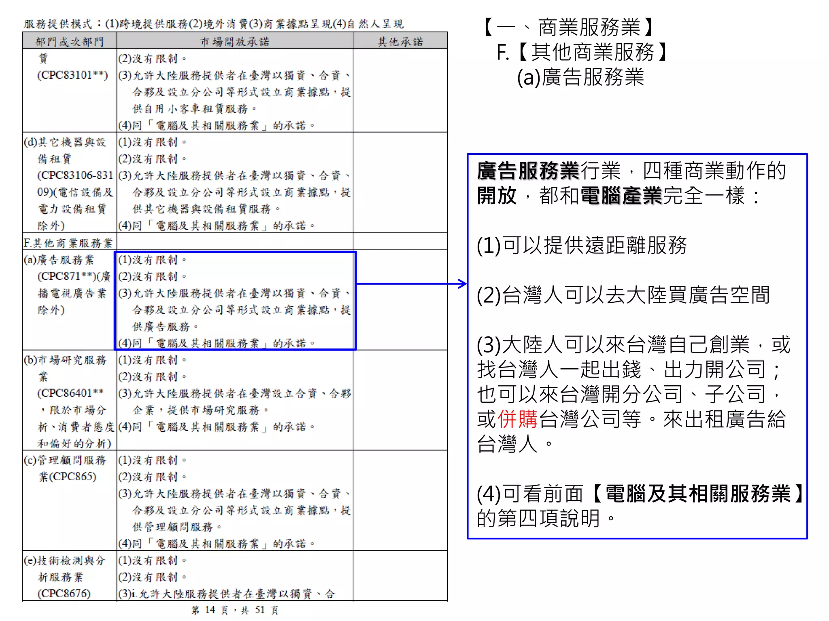This screenshot has width=829, height=621.
Task: Click the code (CPC83101**)
Action: (73, 75)
